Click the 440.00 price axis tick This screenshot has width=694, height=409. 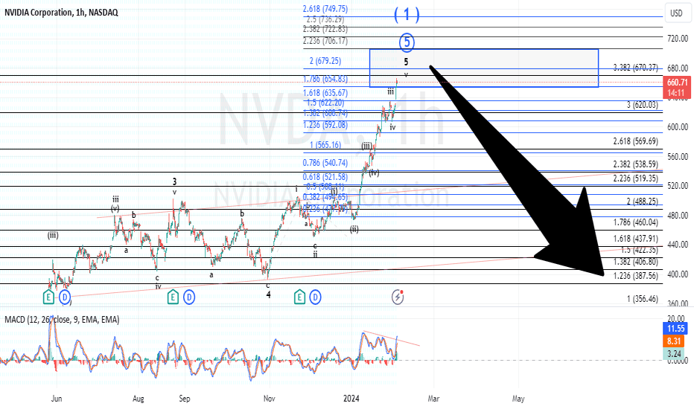click(x=678, y=245)
